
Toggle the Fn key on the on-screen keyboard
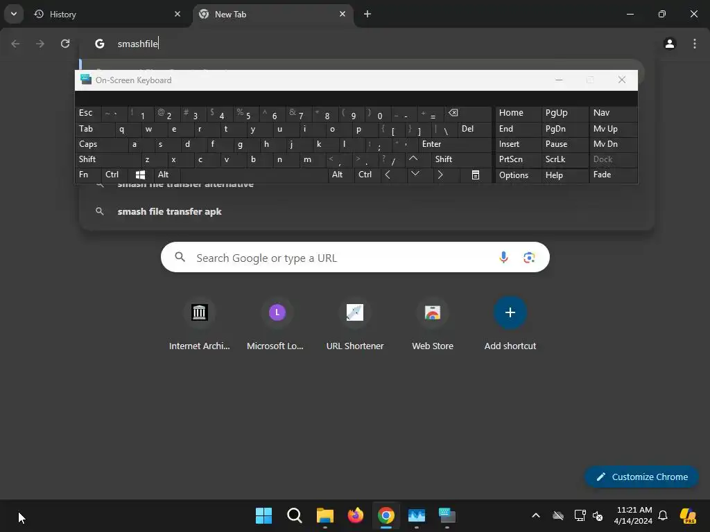(x=88, y=175)
